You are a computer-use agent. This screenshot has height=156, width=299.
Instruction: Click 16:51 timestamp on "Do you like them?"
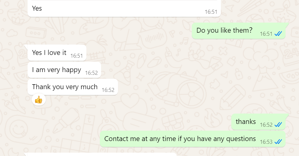pyautogui.click(x=266, y=34)
